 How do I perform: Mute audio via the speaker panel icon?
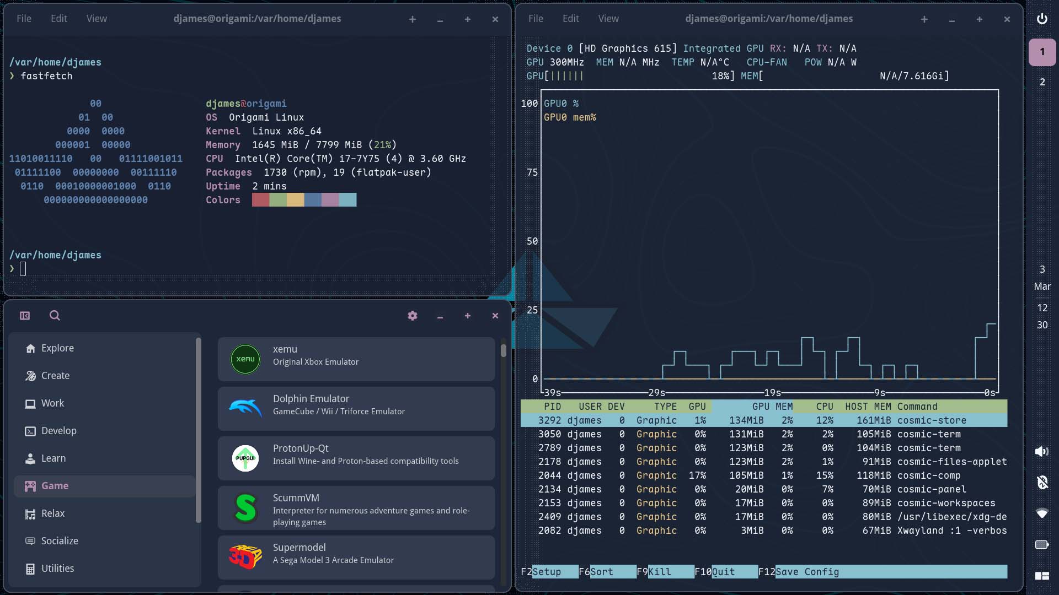tap(1042, 452)
